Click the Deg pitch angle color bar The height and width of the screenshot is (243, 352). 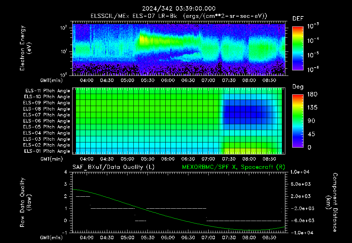pos(298,121)
